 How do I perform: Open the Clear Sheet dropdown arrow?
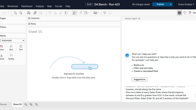[43, 13]
